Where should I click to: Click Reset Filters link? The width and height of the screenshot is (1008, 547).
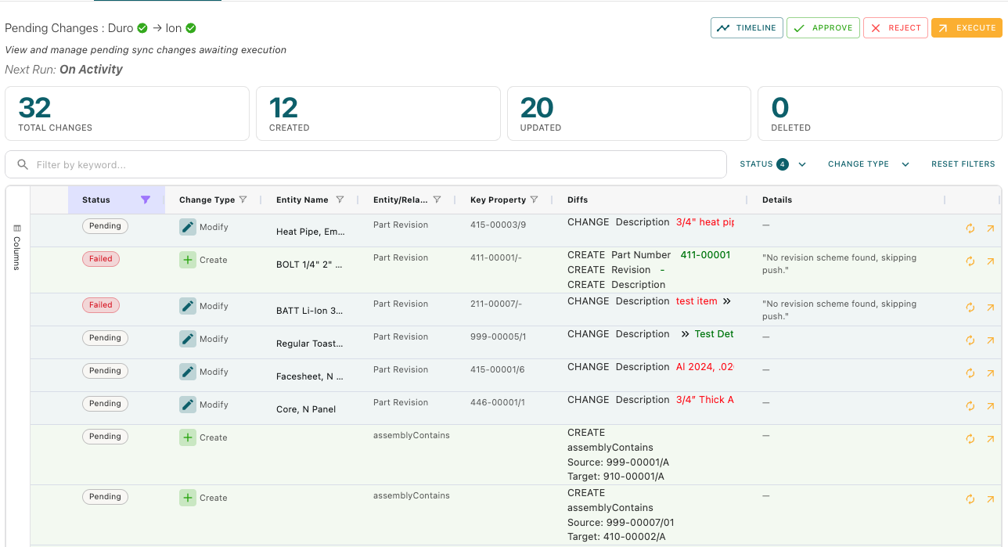tap(963, 164)
